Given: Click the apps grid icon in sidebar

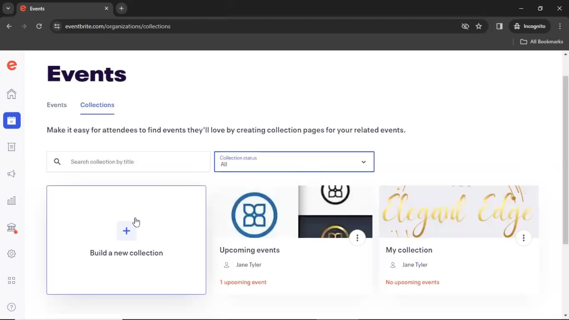Looking at the screenshot, I should (x=11, y=280).
